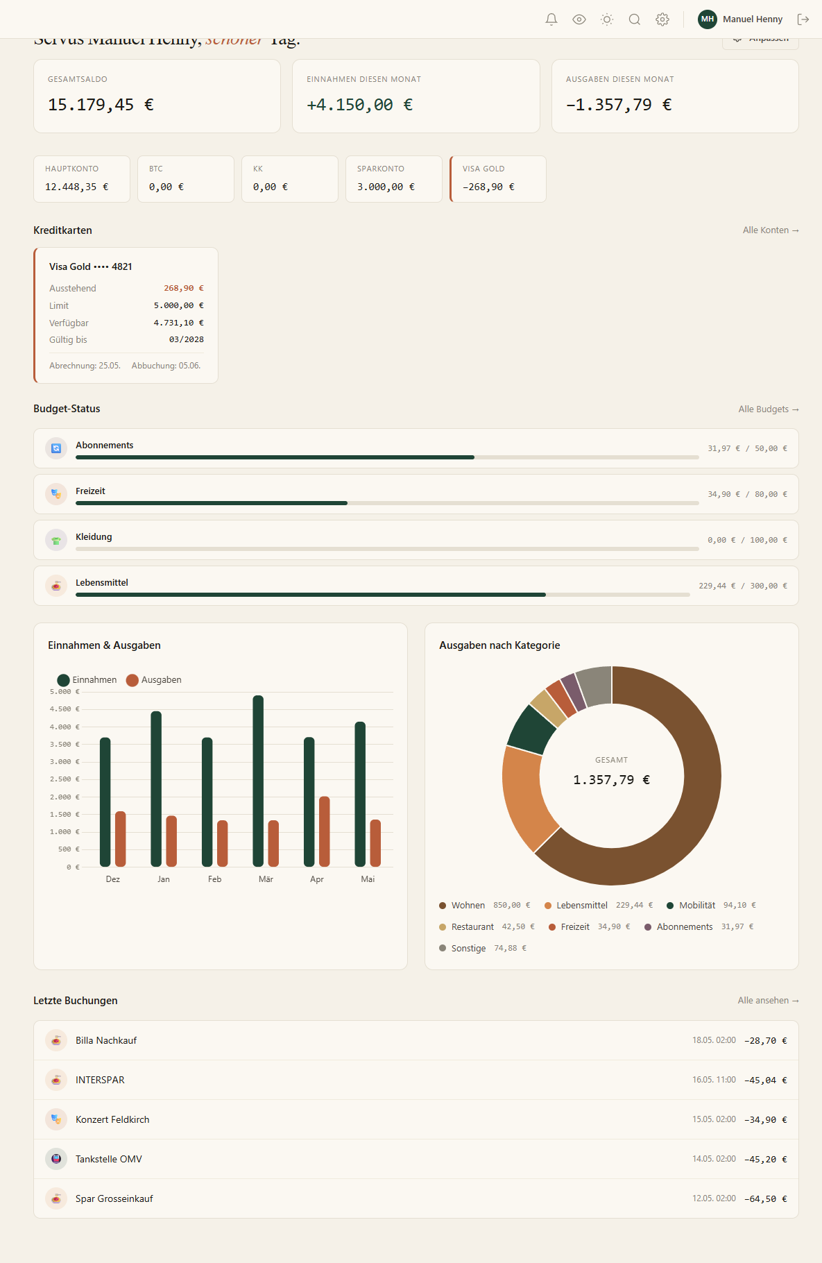Open the Manuel Henny profile name
The image size is (822, 1263).
(753, 19)
